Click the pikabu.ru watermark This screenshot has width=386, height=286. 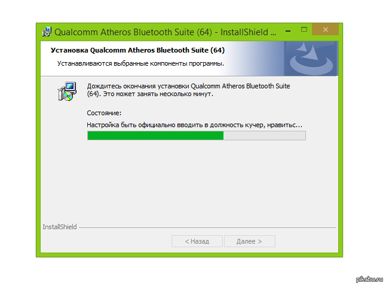(x=369, y=279)
